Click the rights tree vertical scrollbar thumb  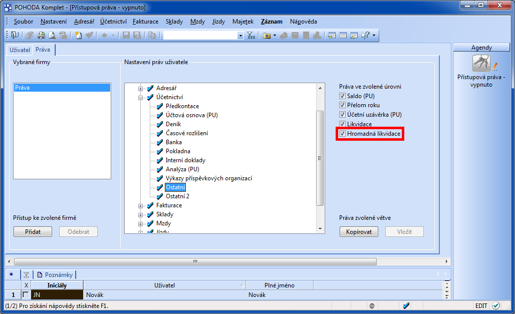tap(320, 158)
